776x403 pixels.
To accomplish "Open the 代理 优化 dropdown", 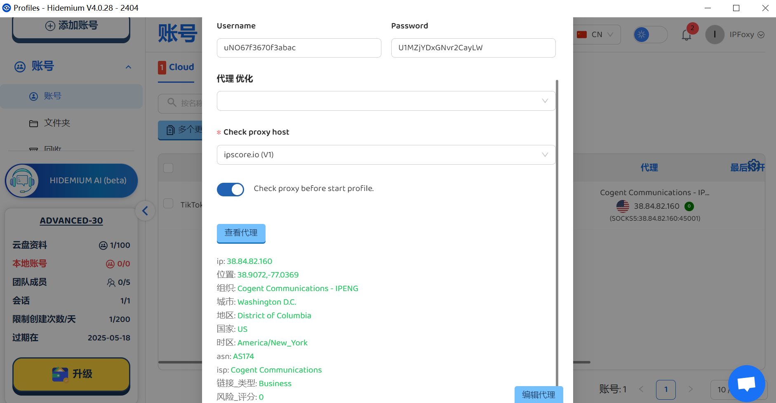I will pyautogui.click(x=386, y=101).
